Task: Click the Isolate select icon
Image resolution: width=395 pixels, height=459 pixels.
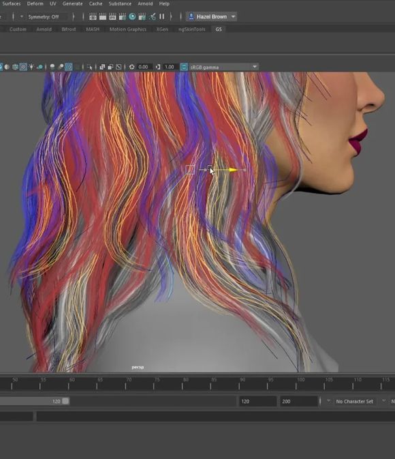Action: (89, 67)
